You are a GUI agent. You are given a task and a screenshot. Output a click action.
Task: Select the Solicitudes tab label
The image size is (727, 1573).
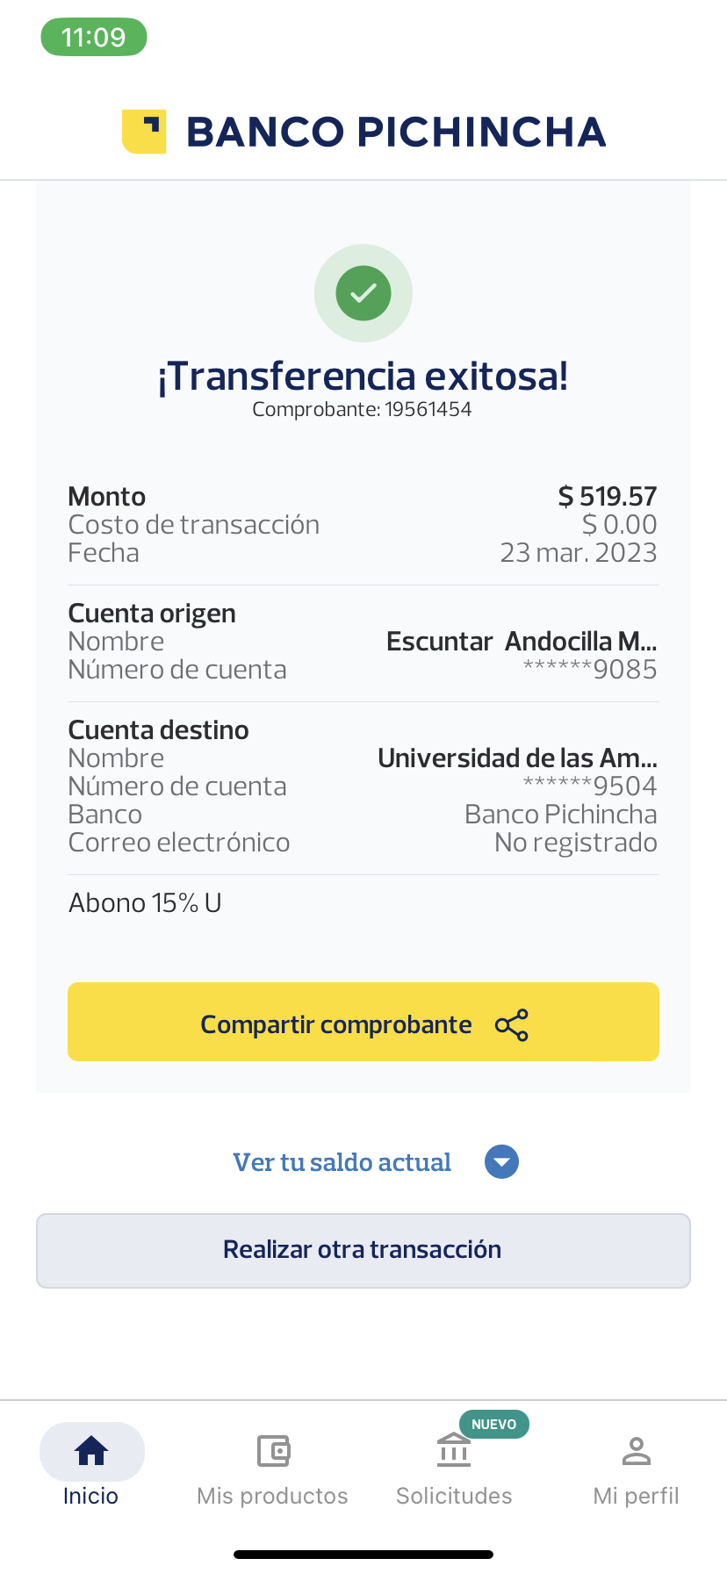click(x=454, y=1496)
